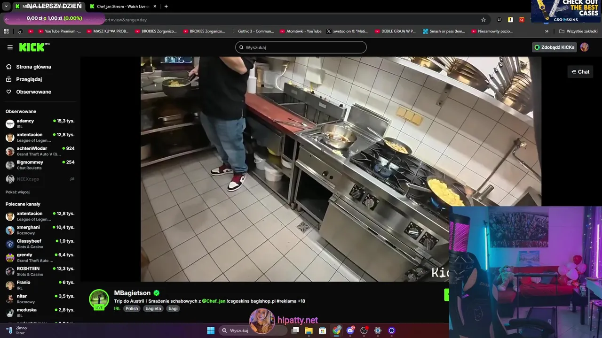Open Wszystkie zakładki folder
Image resolution: width=602 pixels, height=338 pixels.
coord(578,31)
